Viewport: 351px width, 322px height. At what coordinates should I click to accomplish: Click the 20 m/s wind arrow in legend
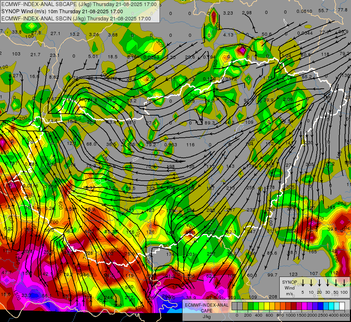pyautogui.click(x=319, y=283)
